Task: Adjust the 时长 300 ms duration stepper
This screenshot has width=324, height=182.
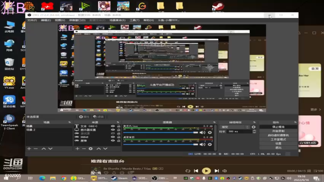Action: [x=254, y=131]
